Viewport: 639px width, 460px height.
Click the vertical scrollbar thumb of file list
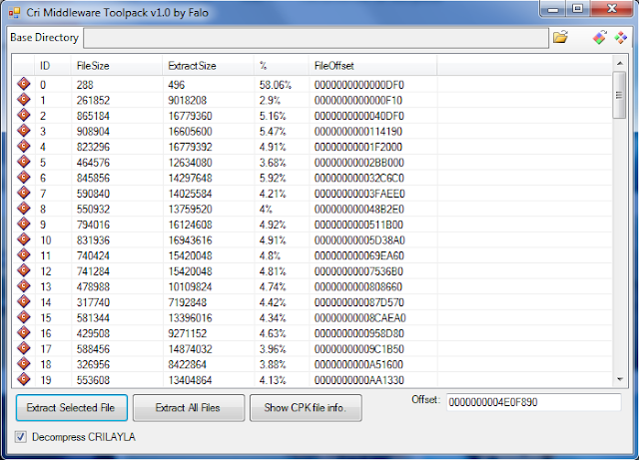(619, 95)
